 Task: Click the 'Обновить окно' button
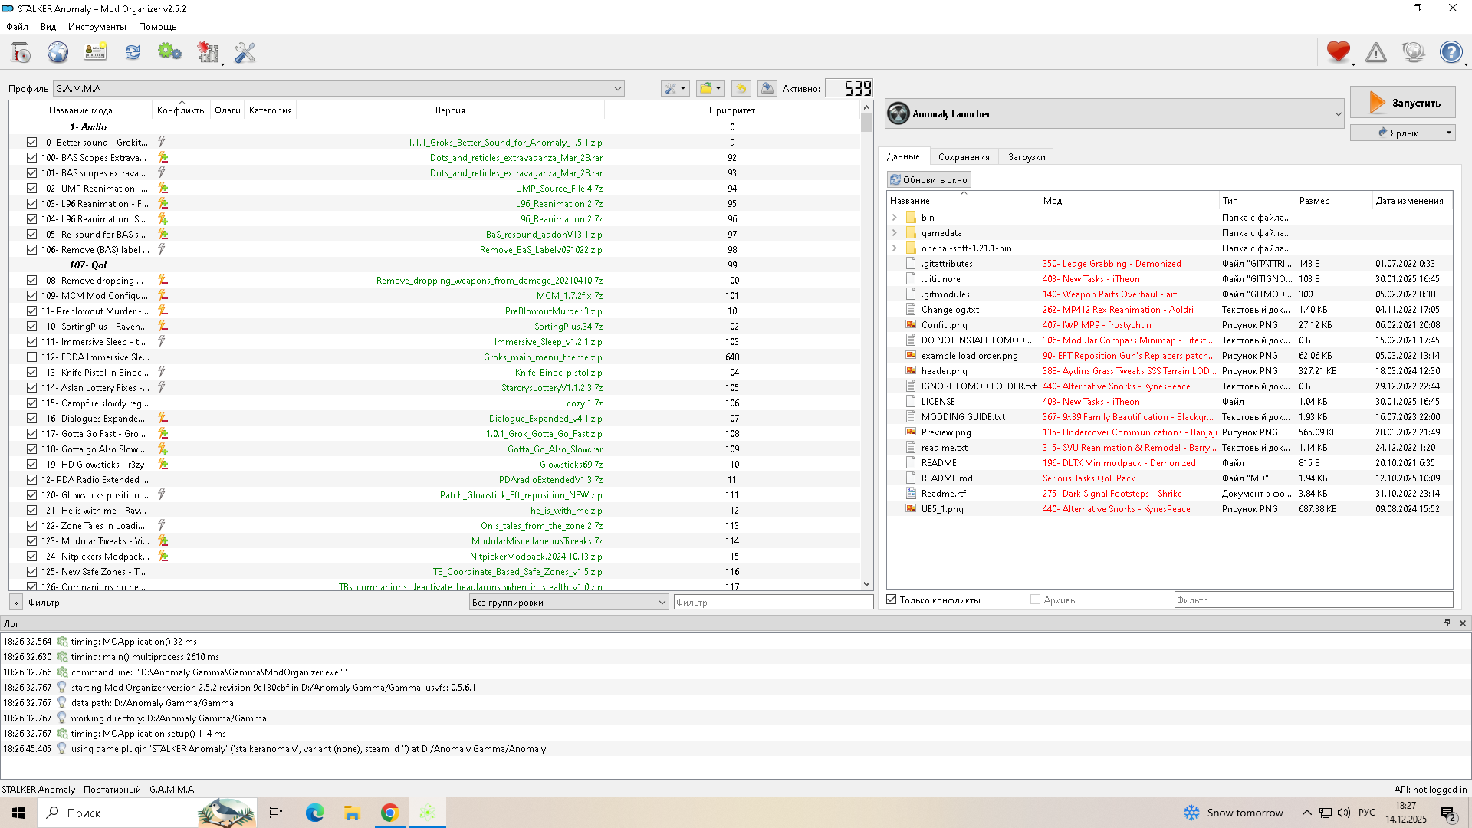coord(928,179)
